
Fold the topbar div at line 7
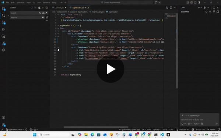(x=58, y=31)
